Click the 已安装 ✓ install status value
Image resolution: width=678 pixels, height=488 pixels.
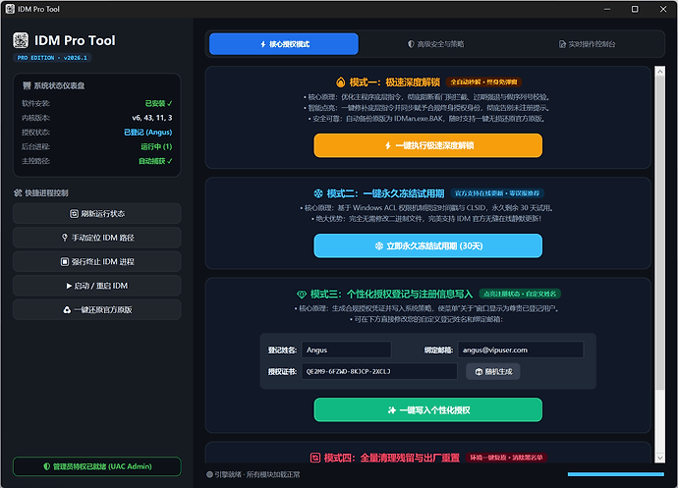click(x=158, y=103)
